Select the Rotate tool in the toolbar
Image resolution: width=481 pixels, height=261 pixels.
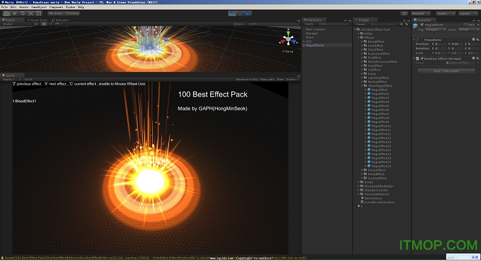pos(23,14)
